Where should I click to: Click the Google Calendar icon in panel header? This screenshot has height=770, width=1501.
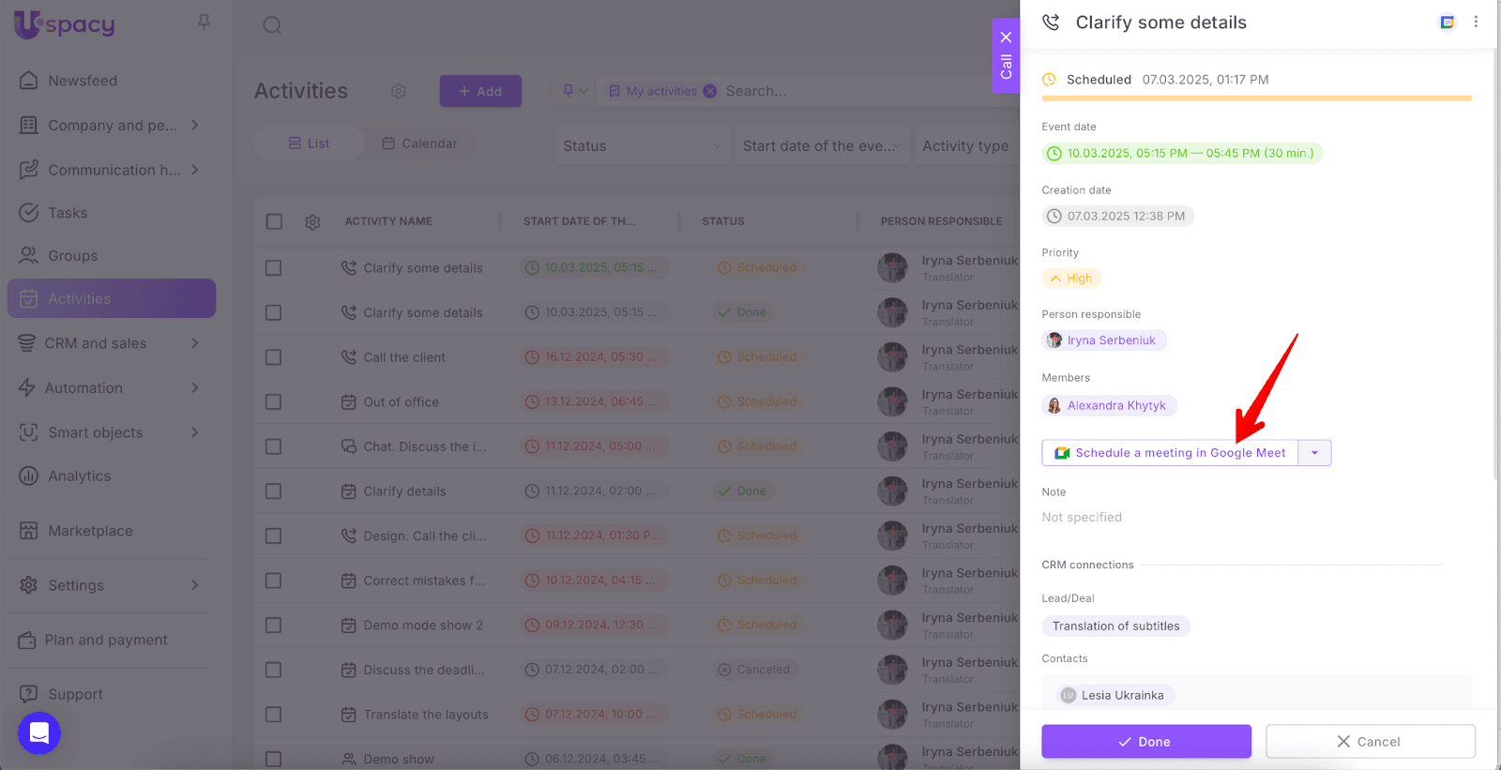tap(1448, 23)
